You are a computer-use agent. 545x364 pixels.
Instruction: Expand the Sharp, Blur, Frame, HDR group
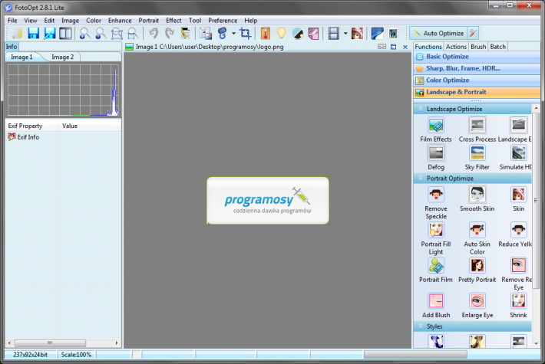click(477, 68)
